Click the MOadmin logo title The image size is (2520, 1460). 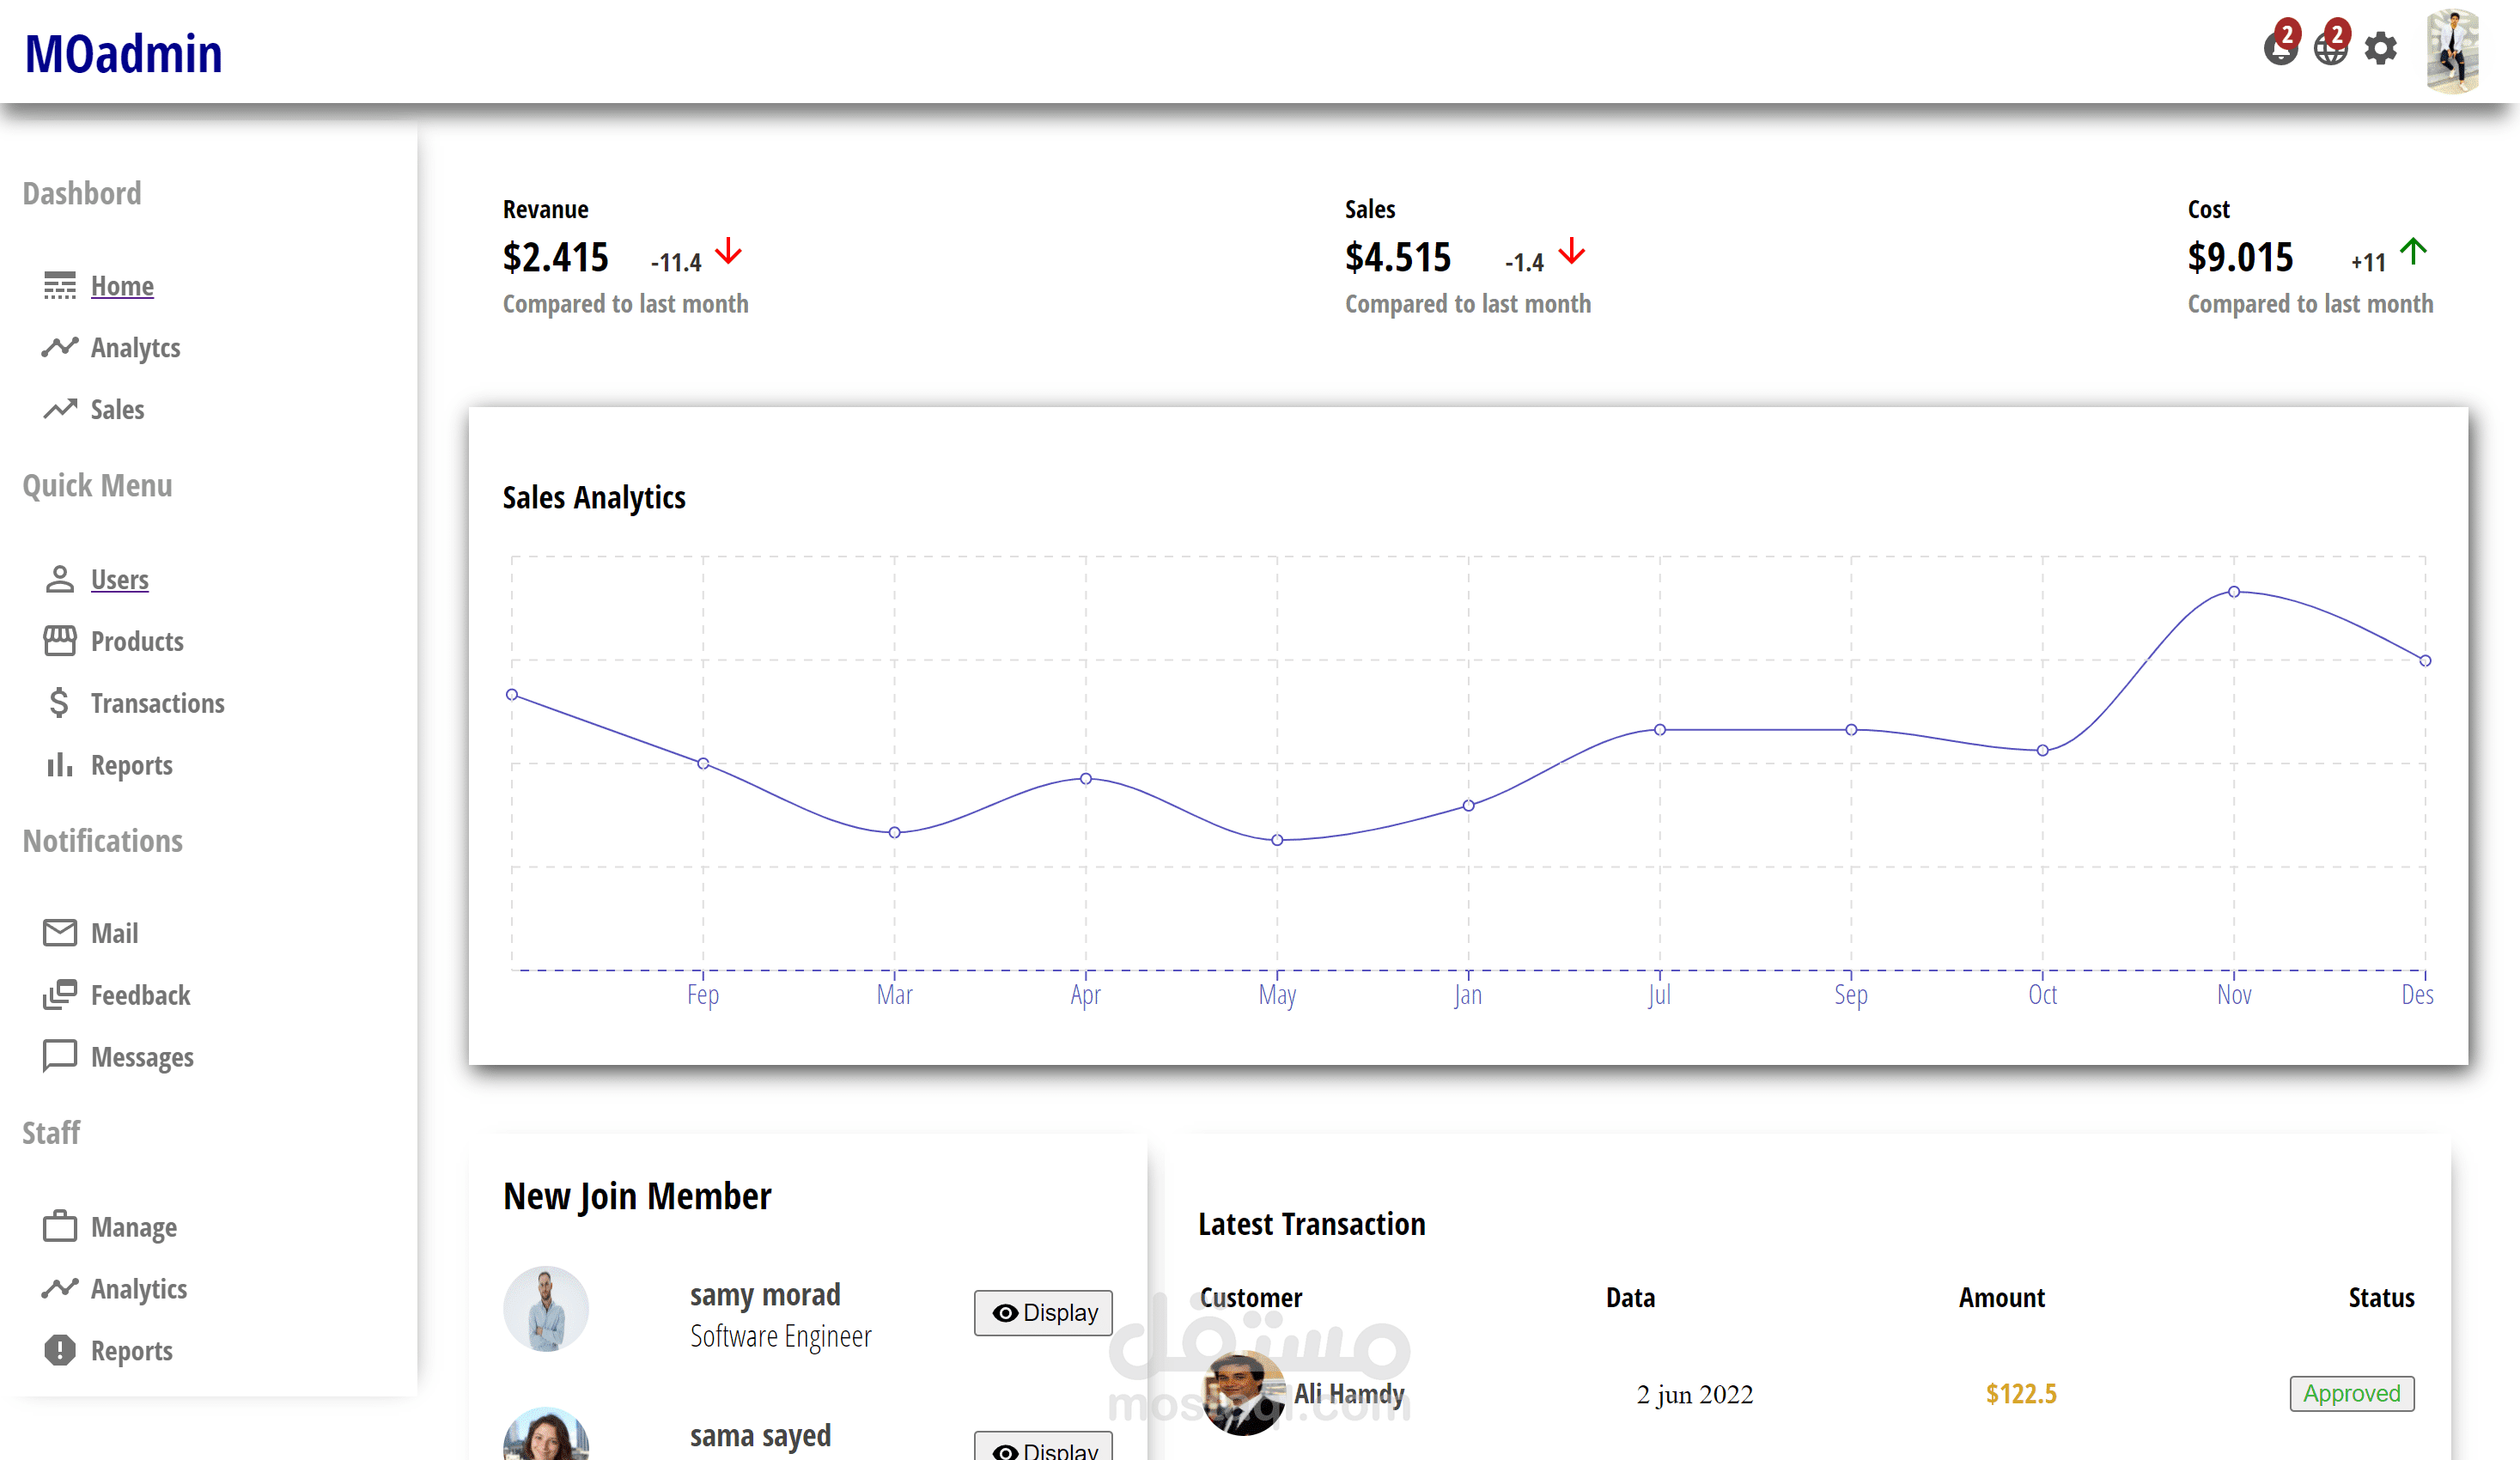[123, 54]
